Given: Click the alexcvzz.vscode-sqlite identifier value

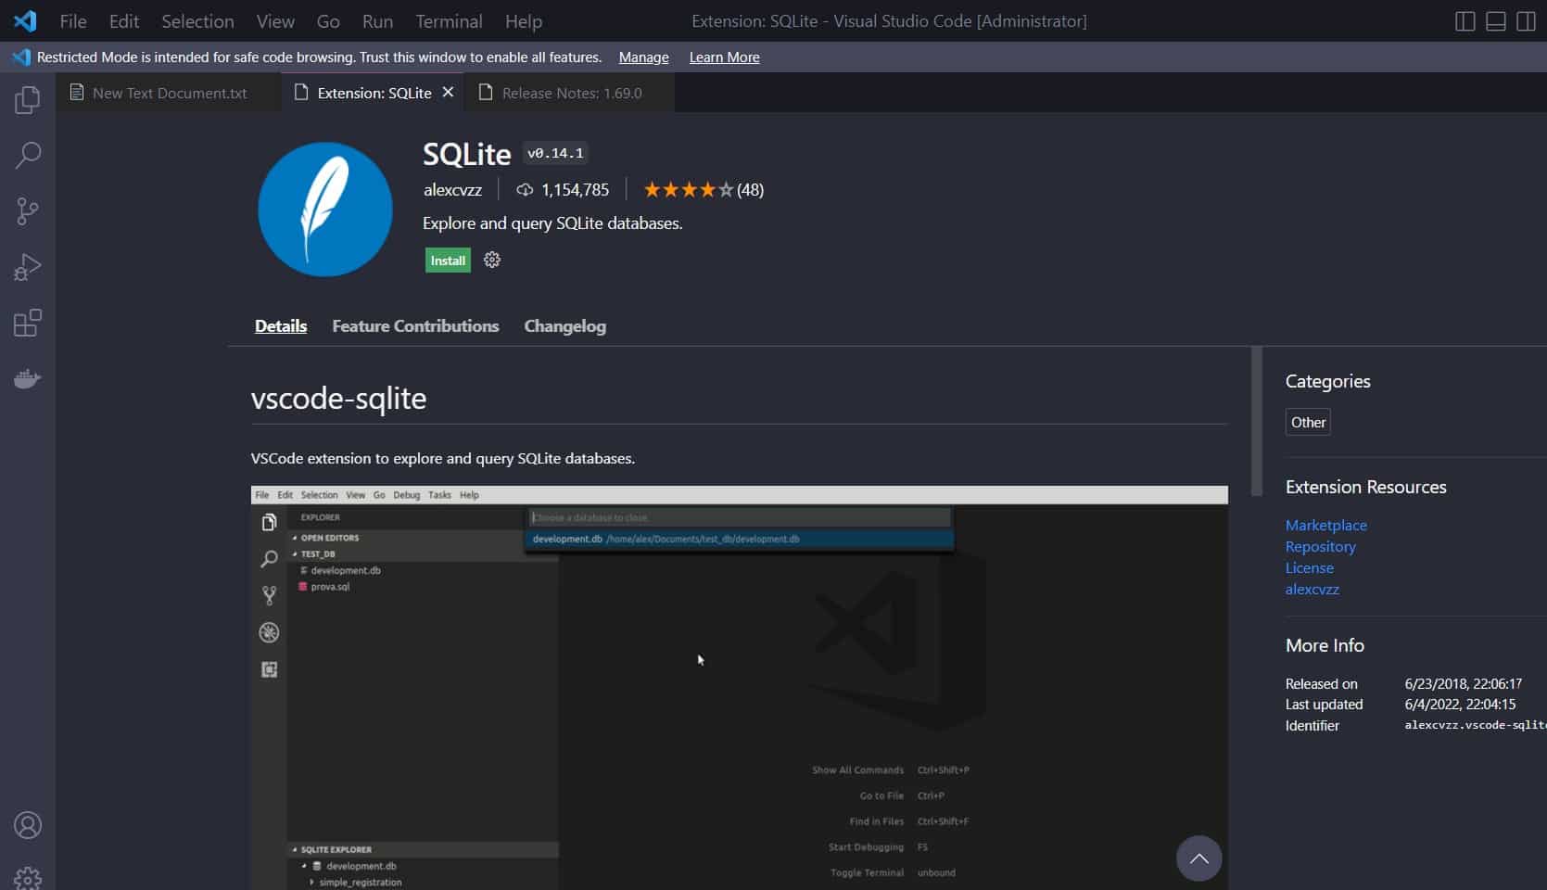Looking at the screenshot, I should 1476,725.
